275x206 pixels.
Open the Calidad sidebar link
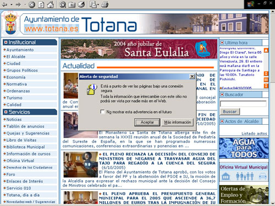click(x=14, y=105)
